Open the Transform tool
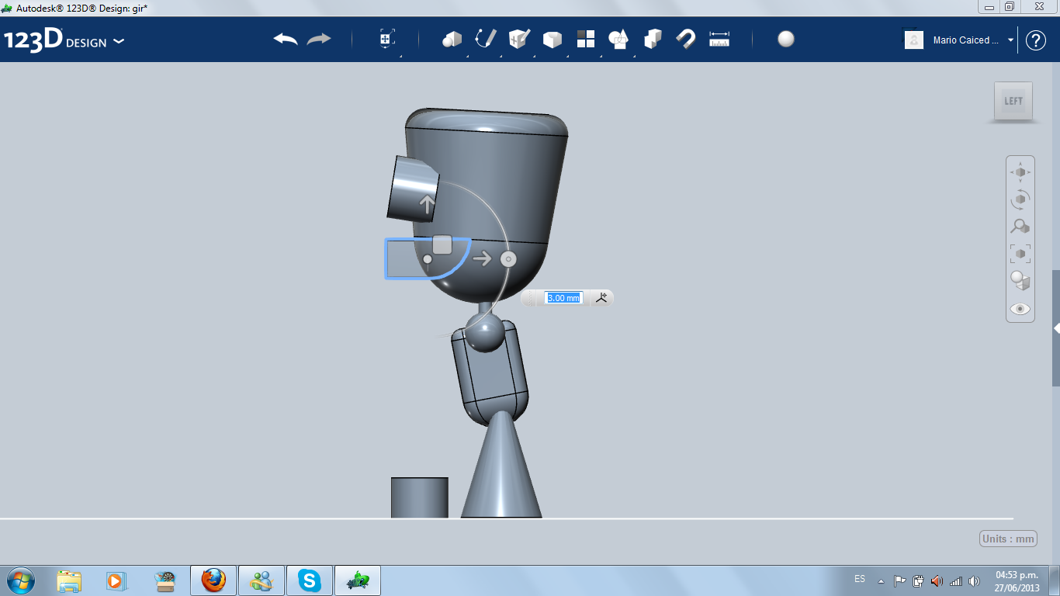 [x=387, y=39]
